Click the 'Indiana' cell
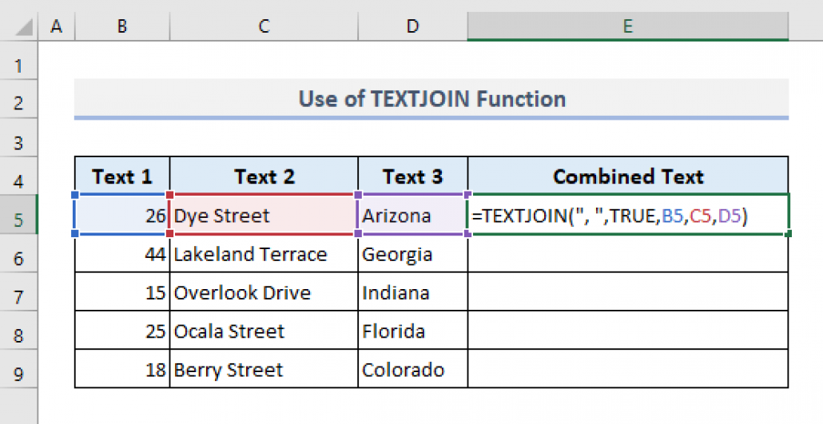Screen dimensions: 823x424 (413, 291)
